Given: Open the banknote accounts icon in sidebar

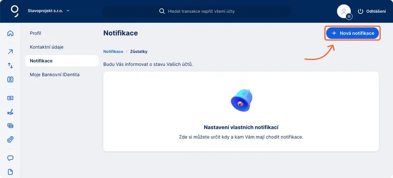Looking at the screenshot, I should [10, 98].
